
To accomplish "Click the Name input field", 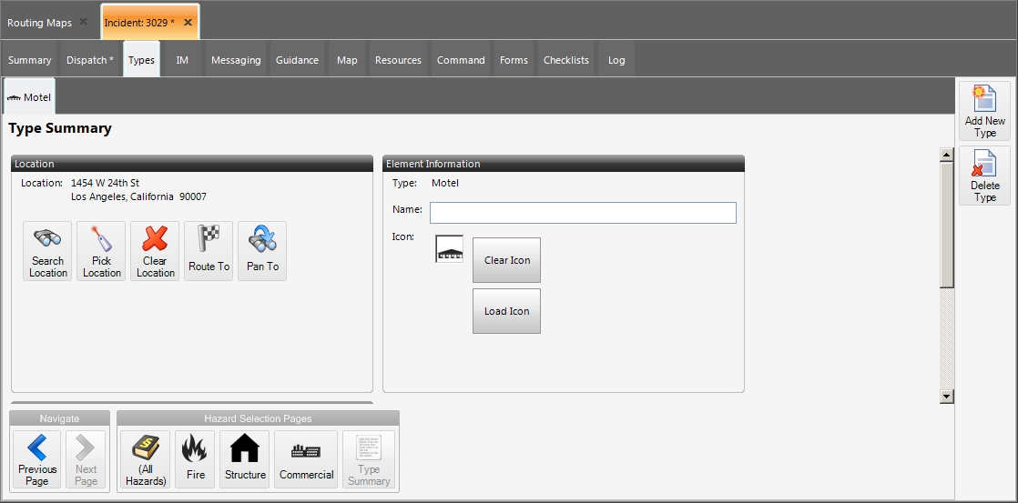I will click(x=583, y=213).
